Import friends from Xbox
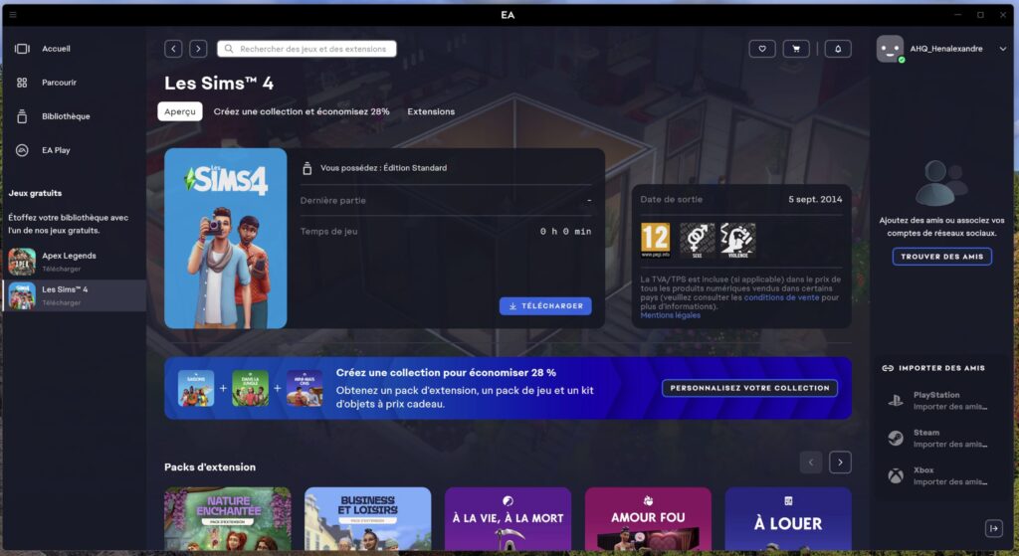 click(937, 476)
